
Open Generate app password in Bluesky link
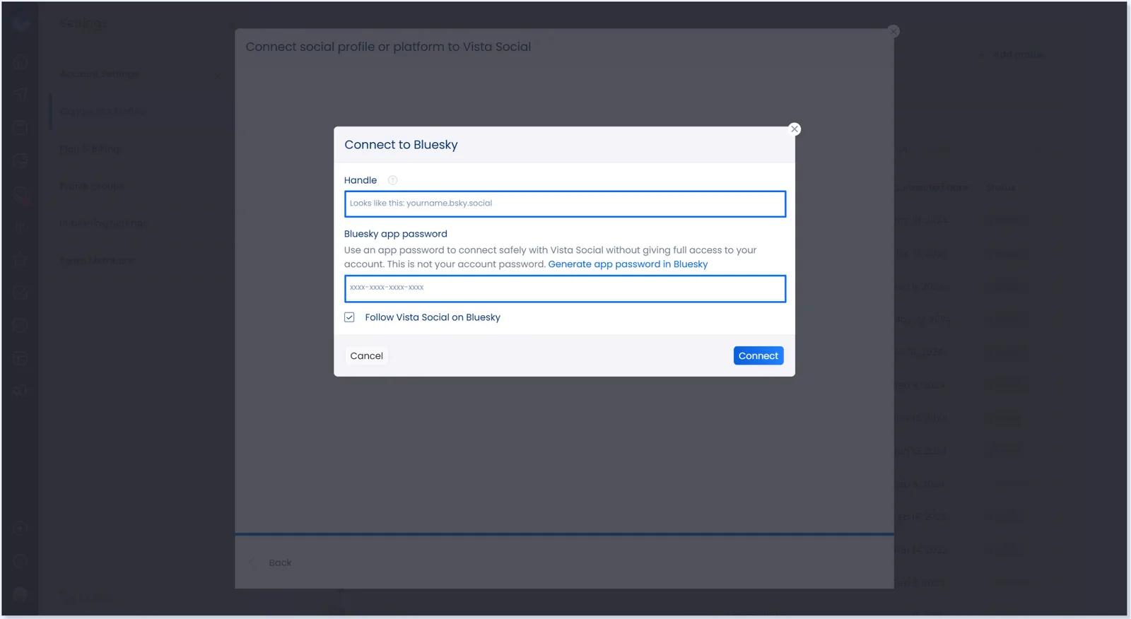pyautogui.click(x=627, y=264)
